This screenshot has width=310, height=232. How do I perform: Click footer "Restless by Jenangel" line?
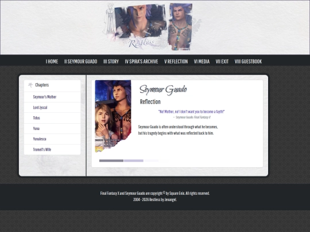pyautogui.click(x=155, y=200)
